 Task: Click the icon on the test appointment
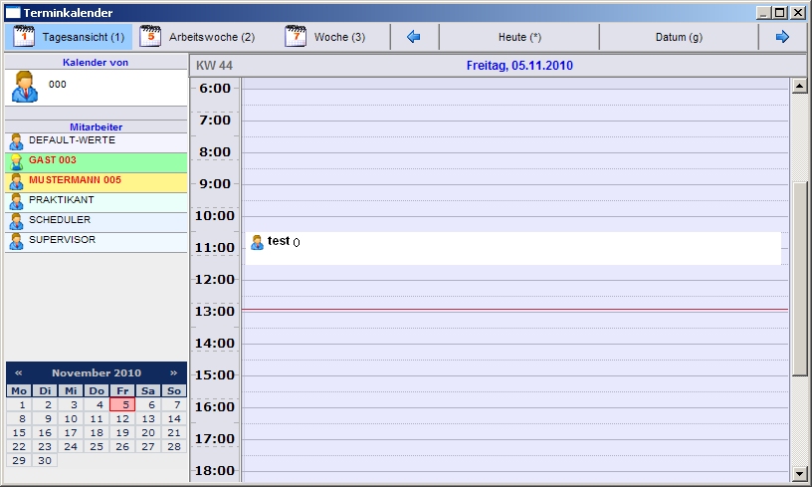257,242
